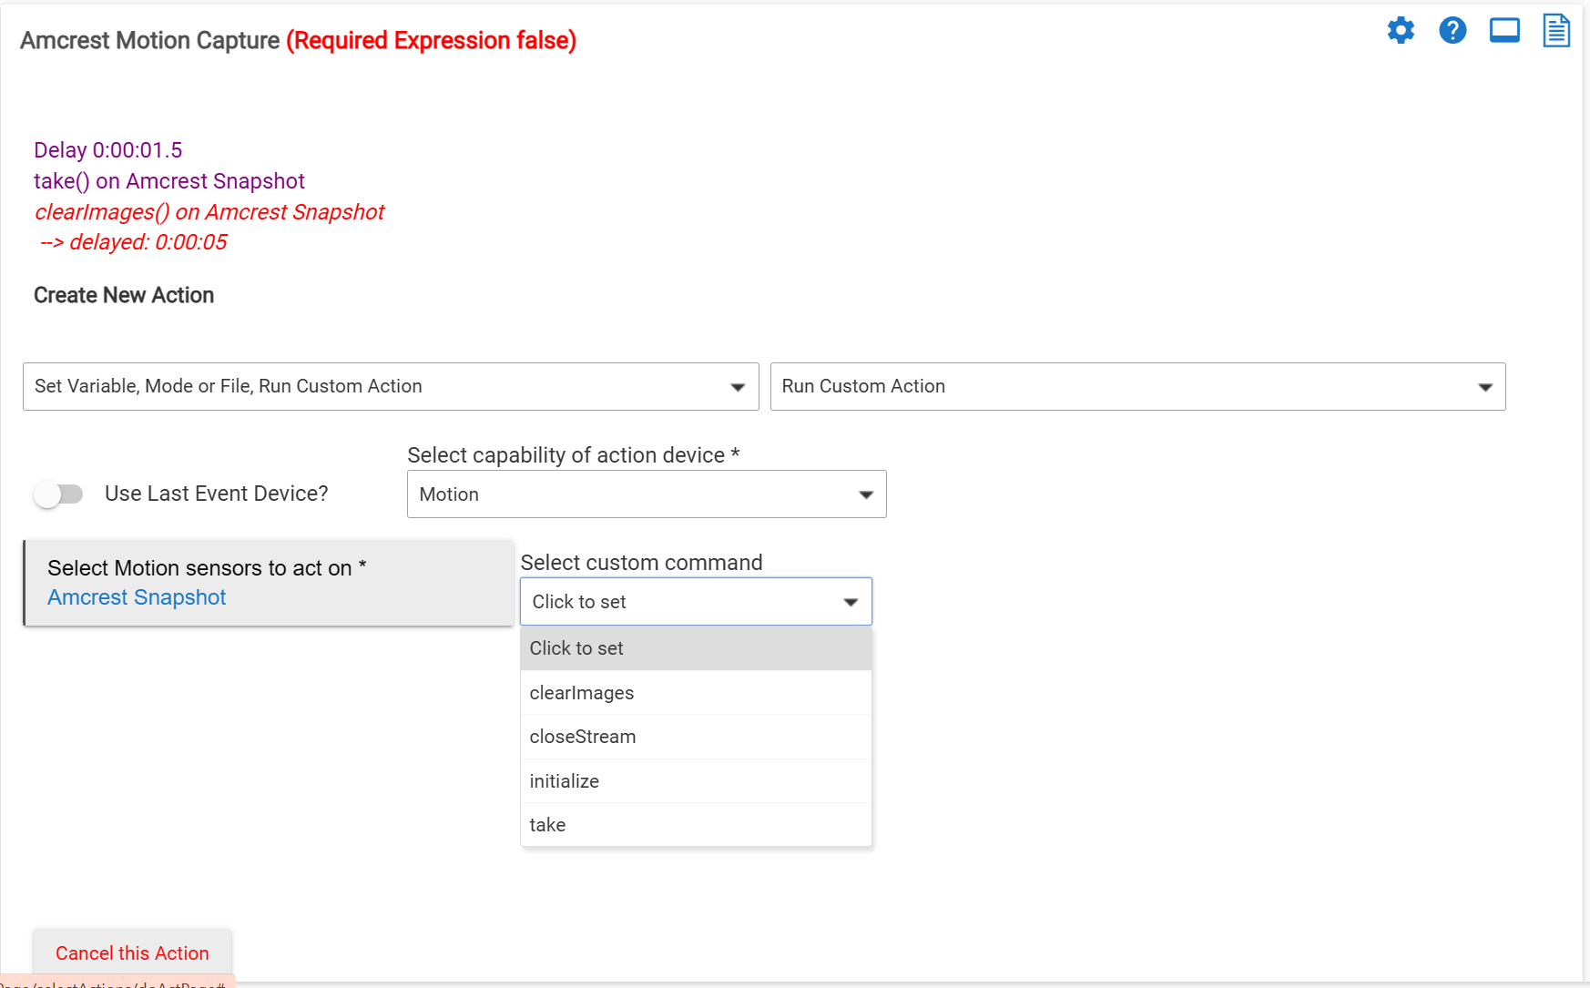Collapse the Select custom command dropdown

[696, 602]
